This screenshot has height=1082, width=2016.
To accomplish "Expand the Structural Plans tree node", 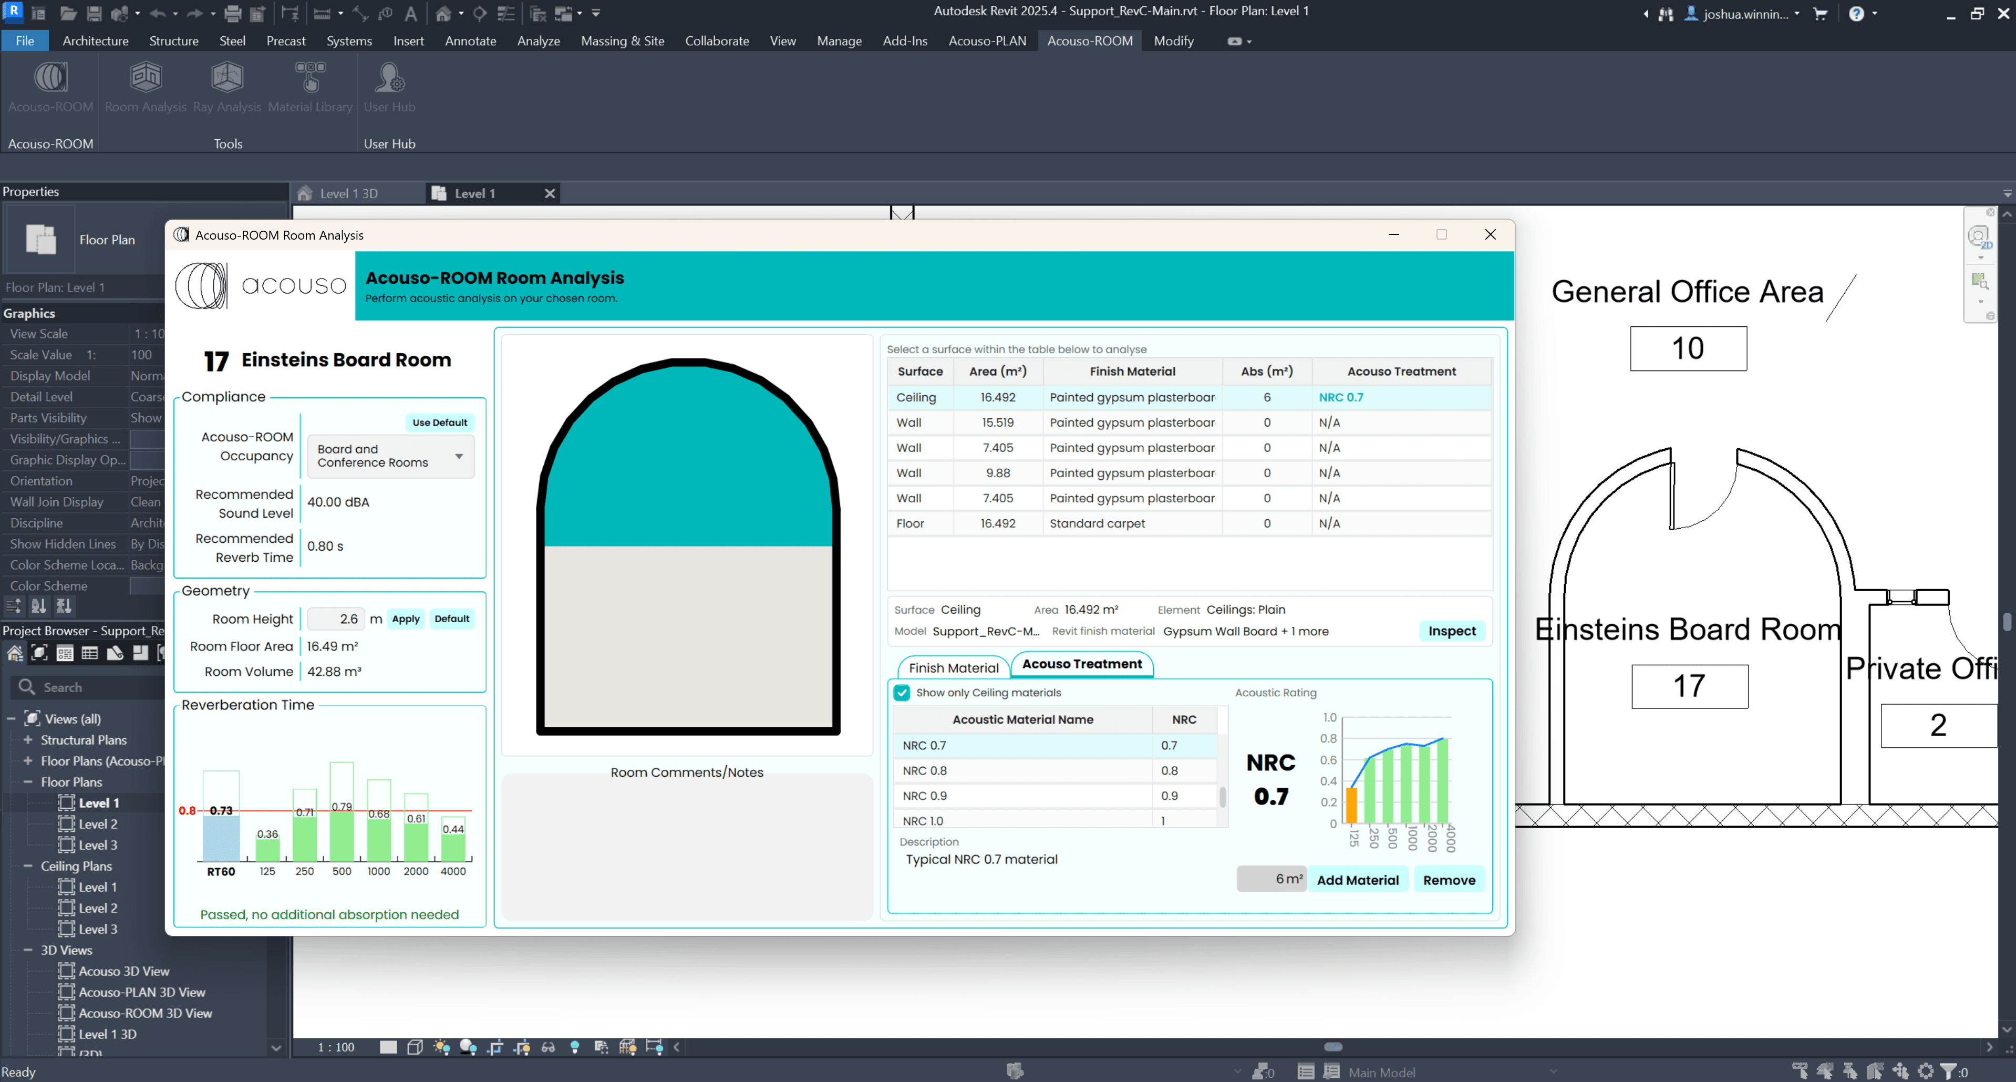I will tap(28, 740).
